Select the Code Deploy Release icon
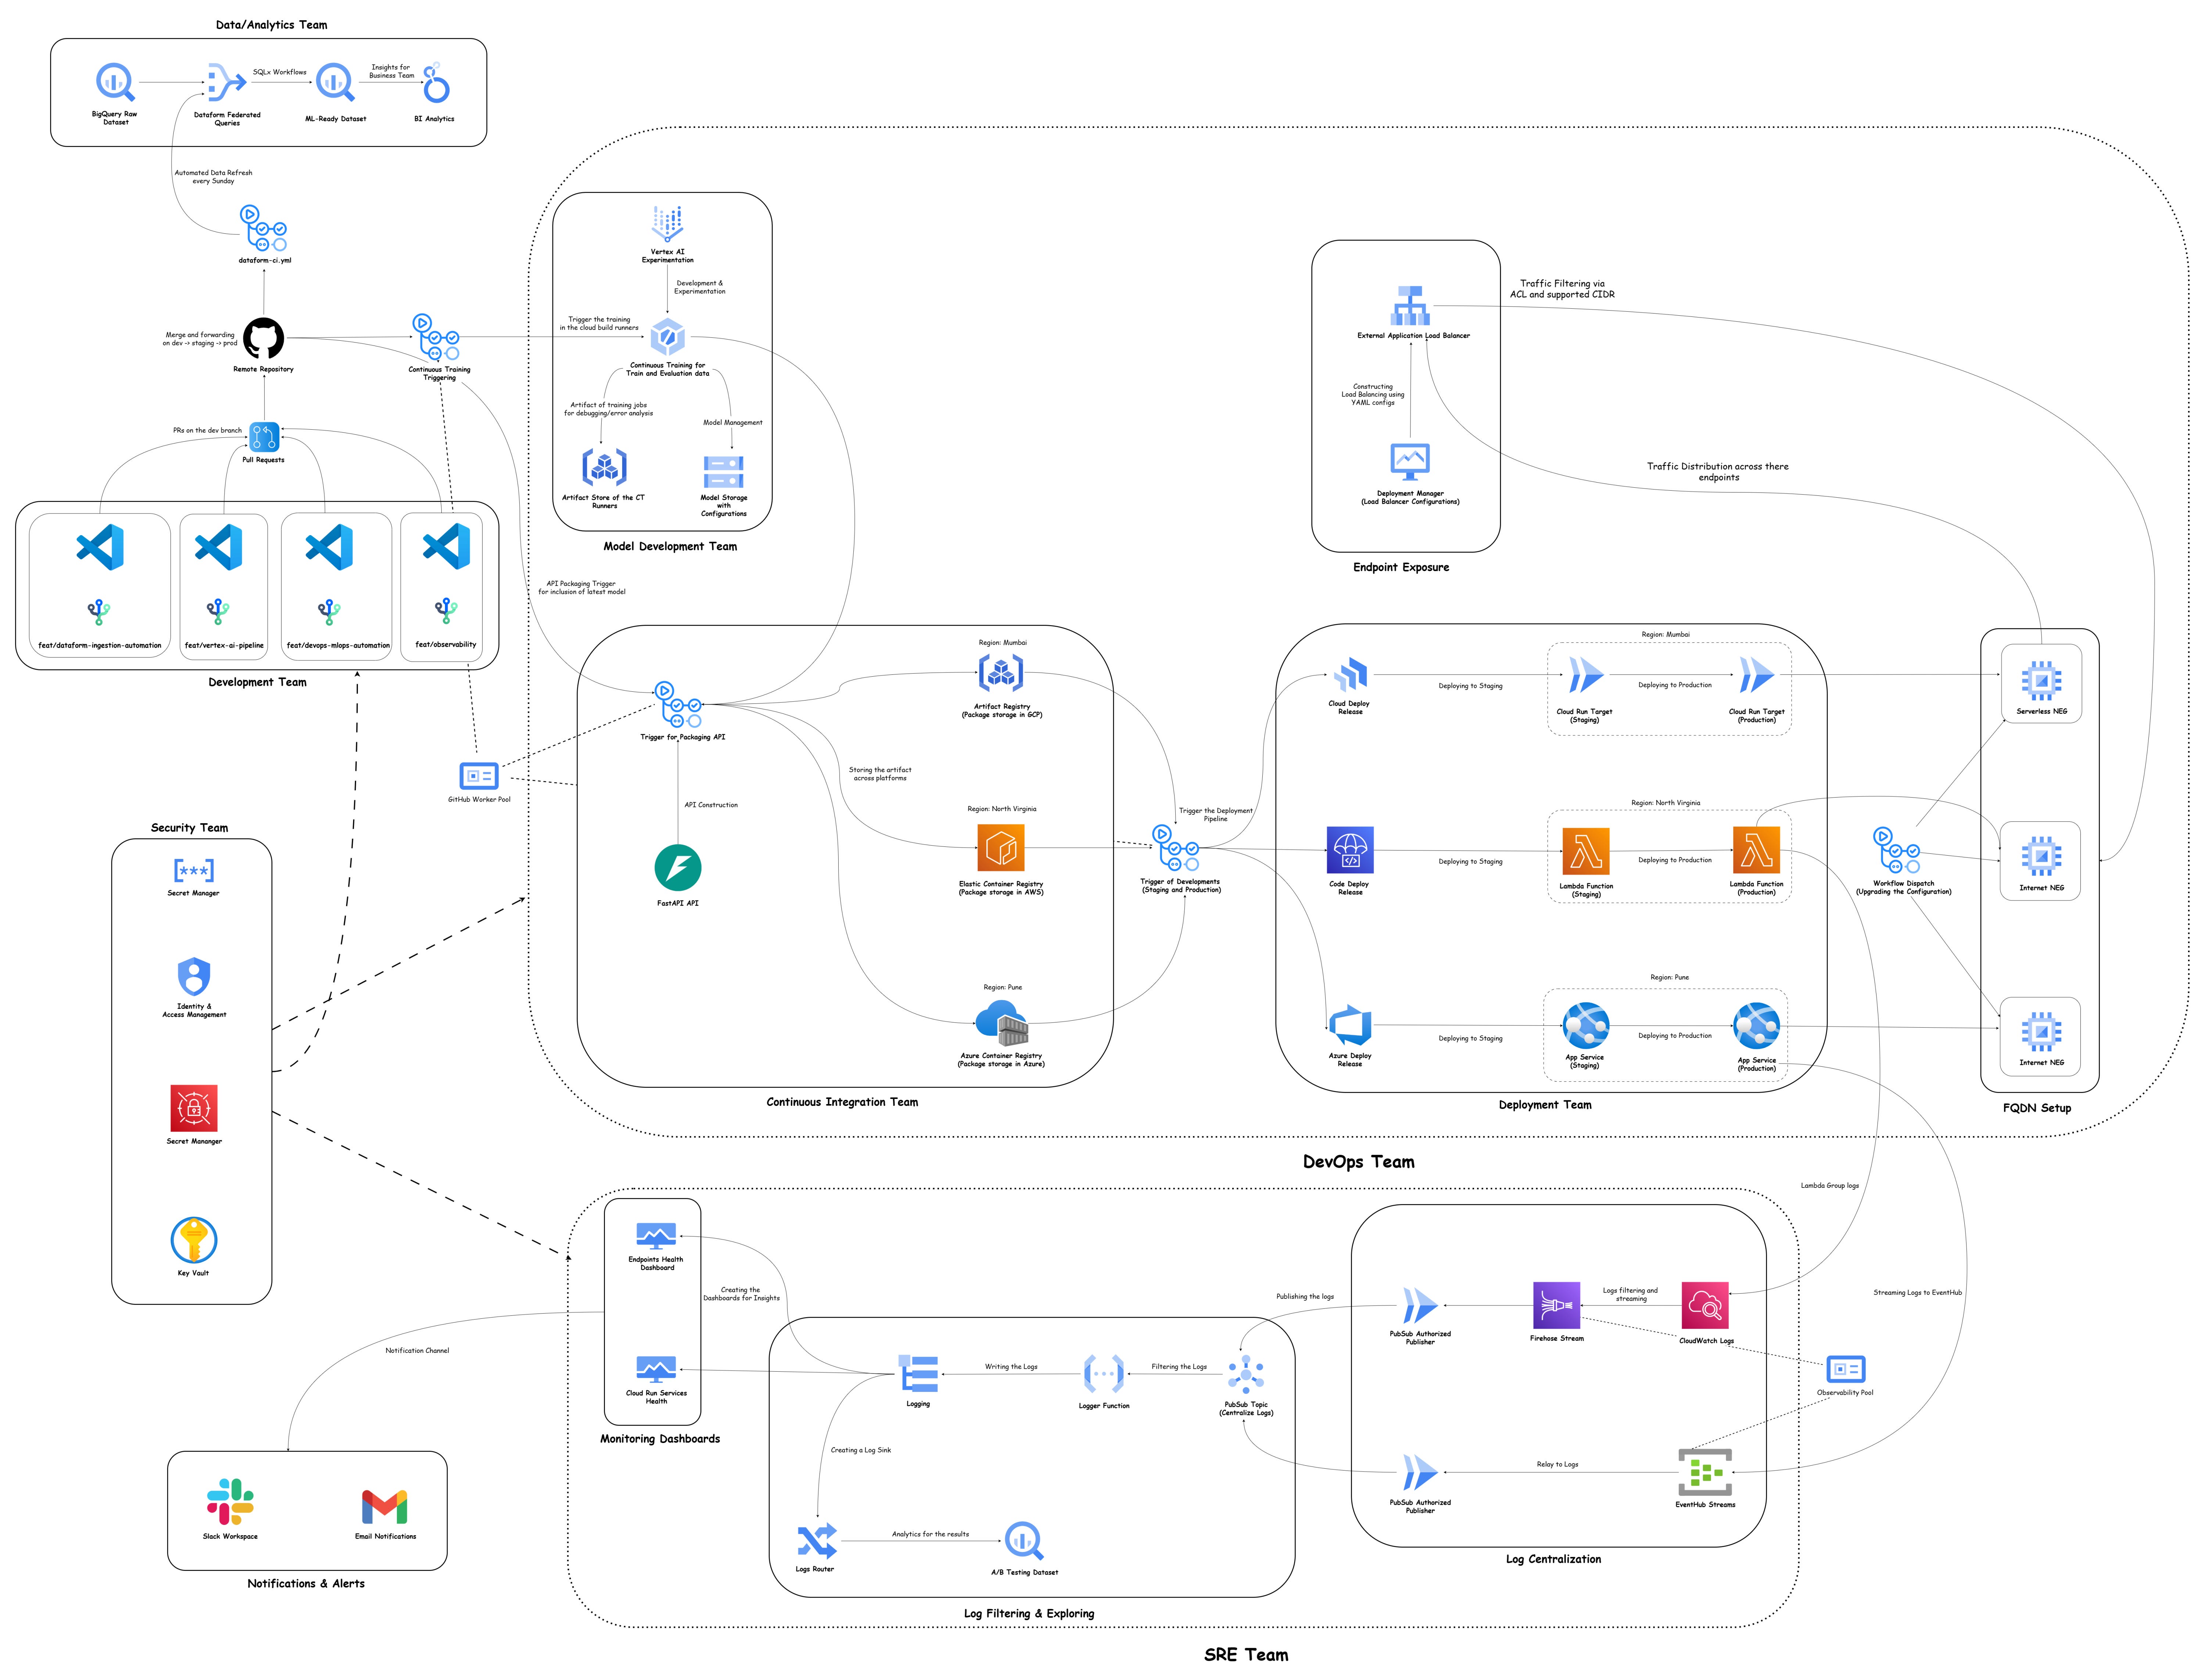Image resolution: width=2205 pixels, height=1680 pixels. point(1350,851)
